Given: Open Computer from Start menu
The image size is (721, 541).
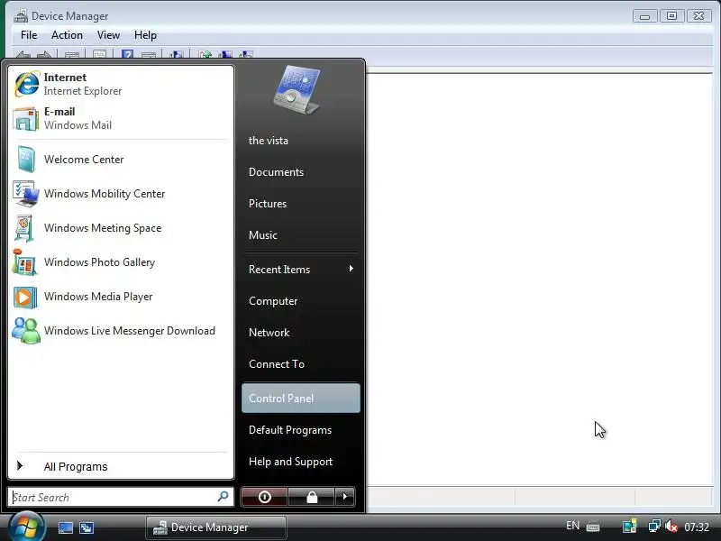Looking at the screenshot, I should tap(301, 301).
